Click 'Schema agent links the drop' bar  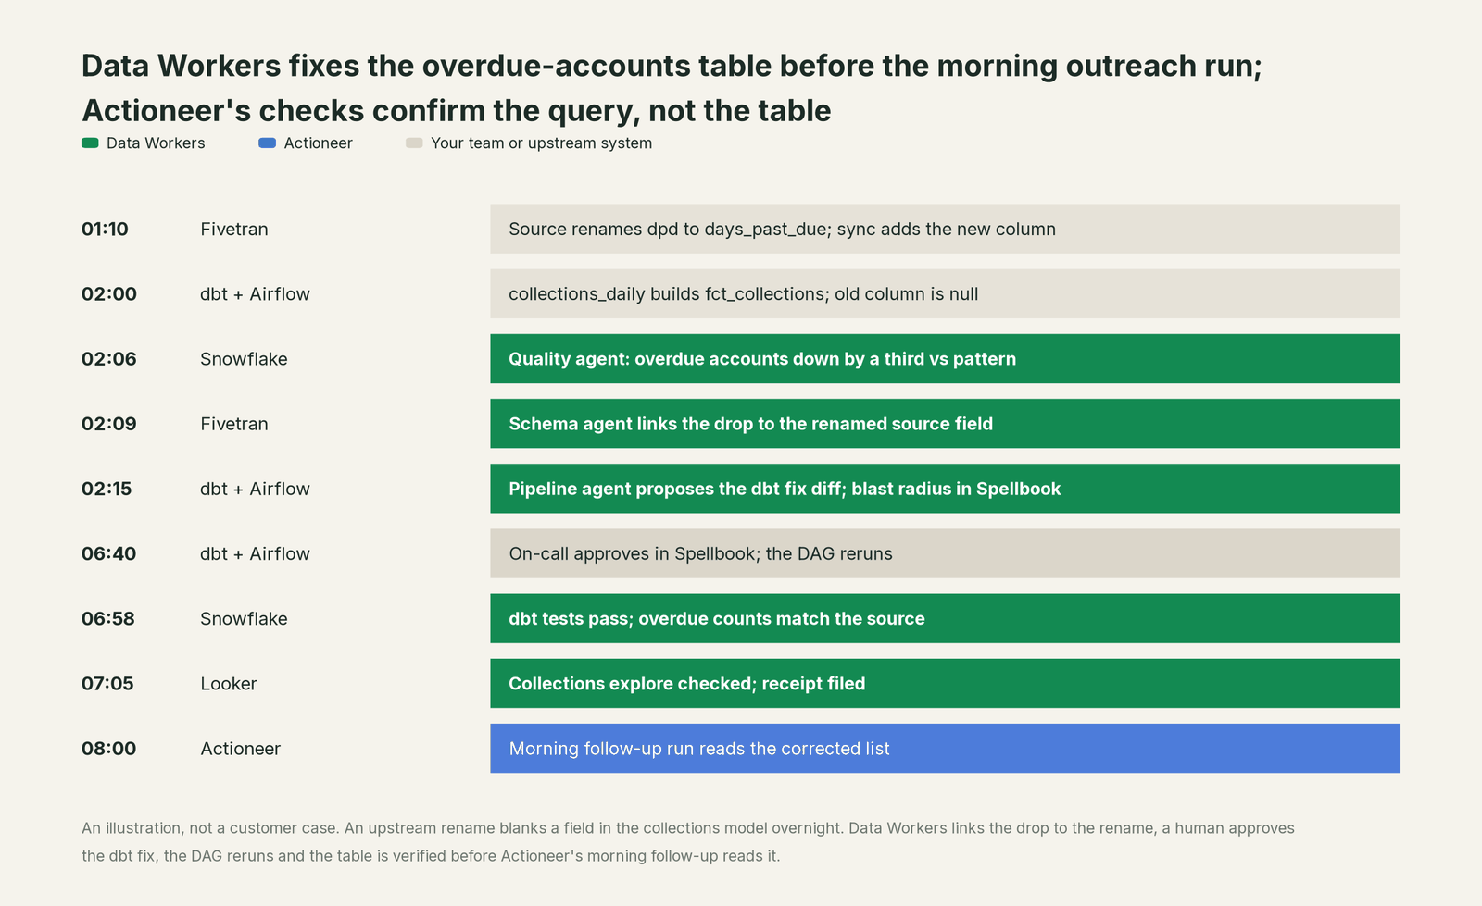pyautogui.click(x=945, y=424)
